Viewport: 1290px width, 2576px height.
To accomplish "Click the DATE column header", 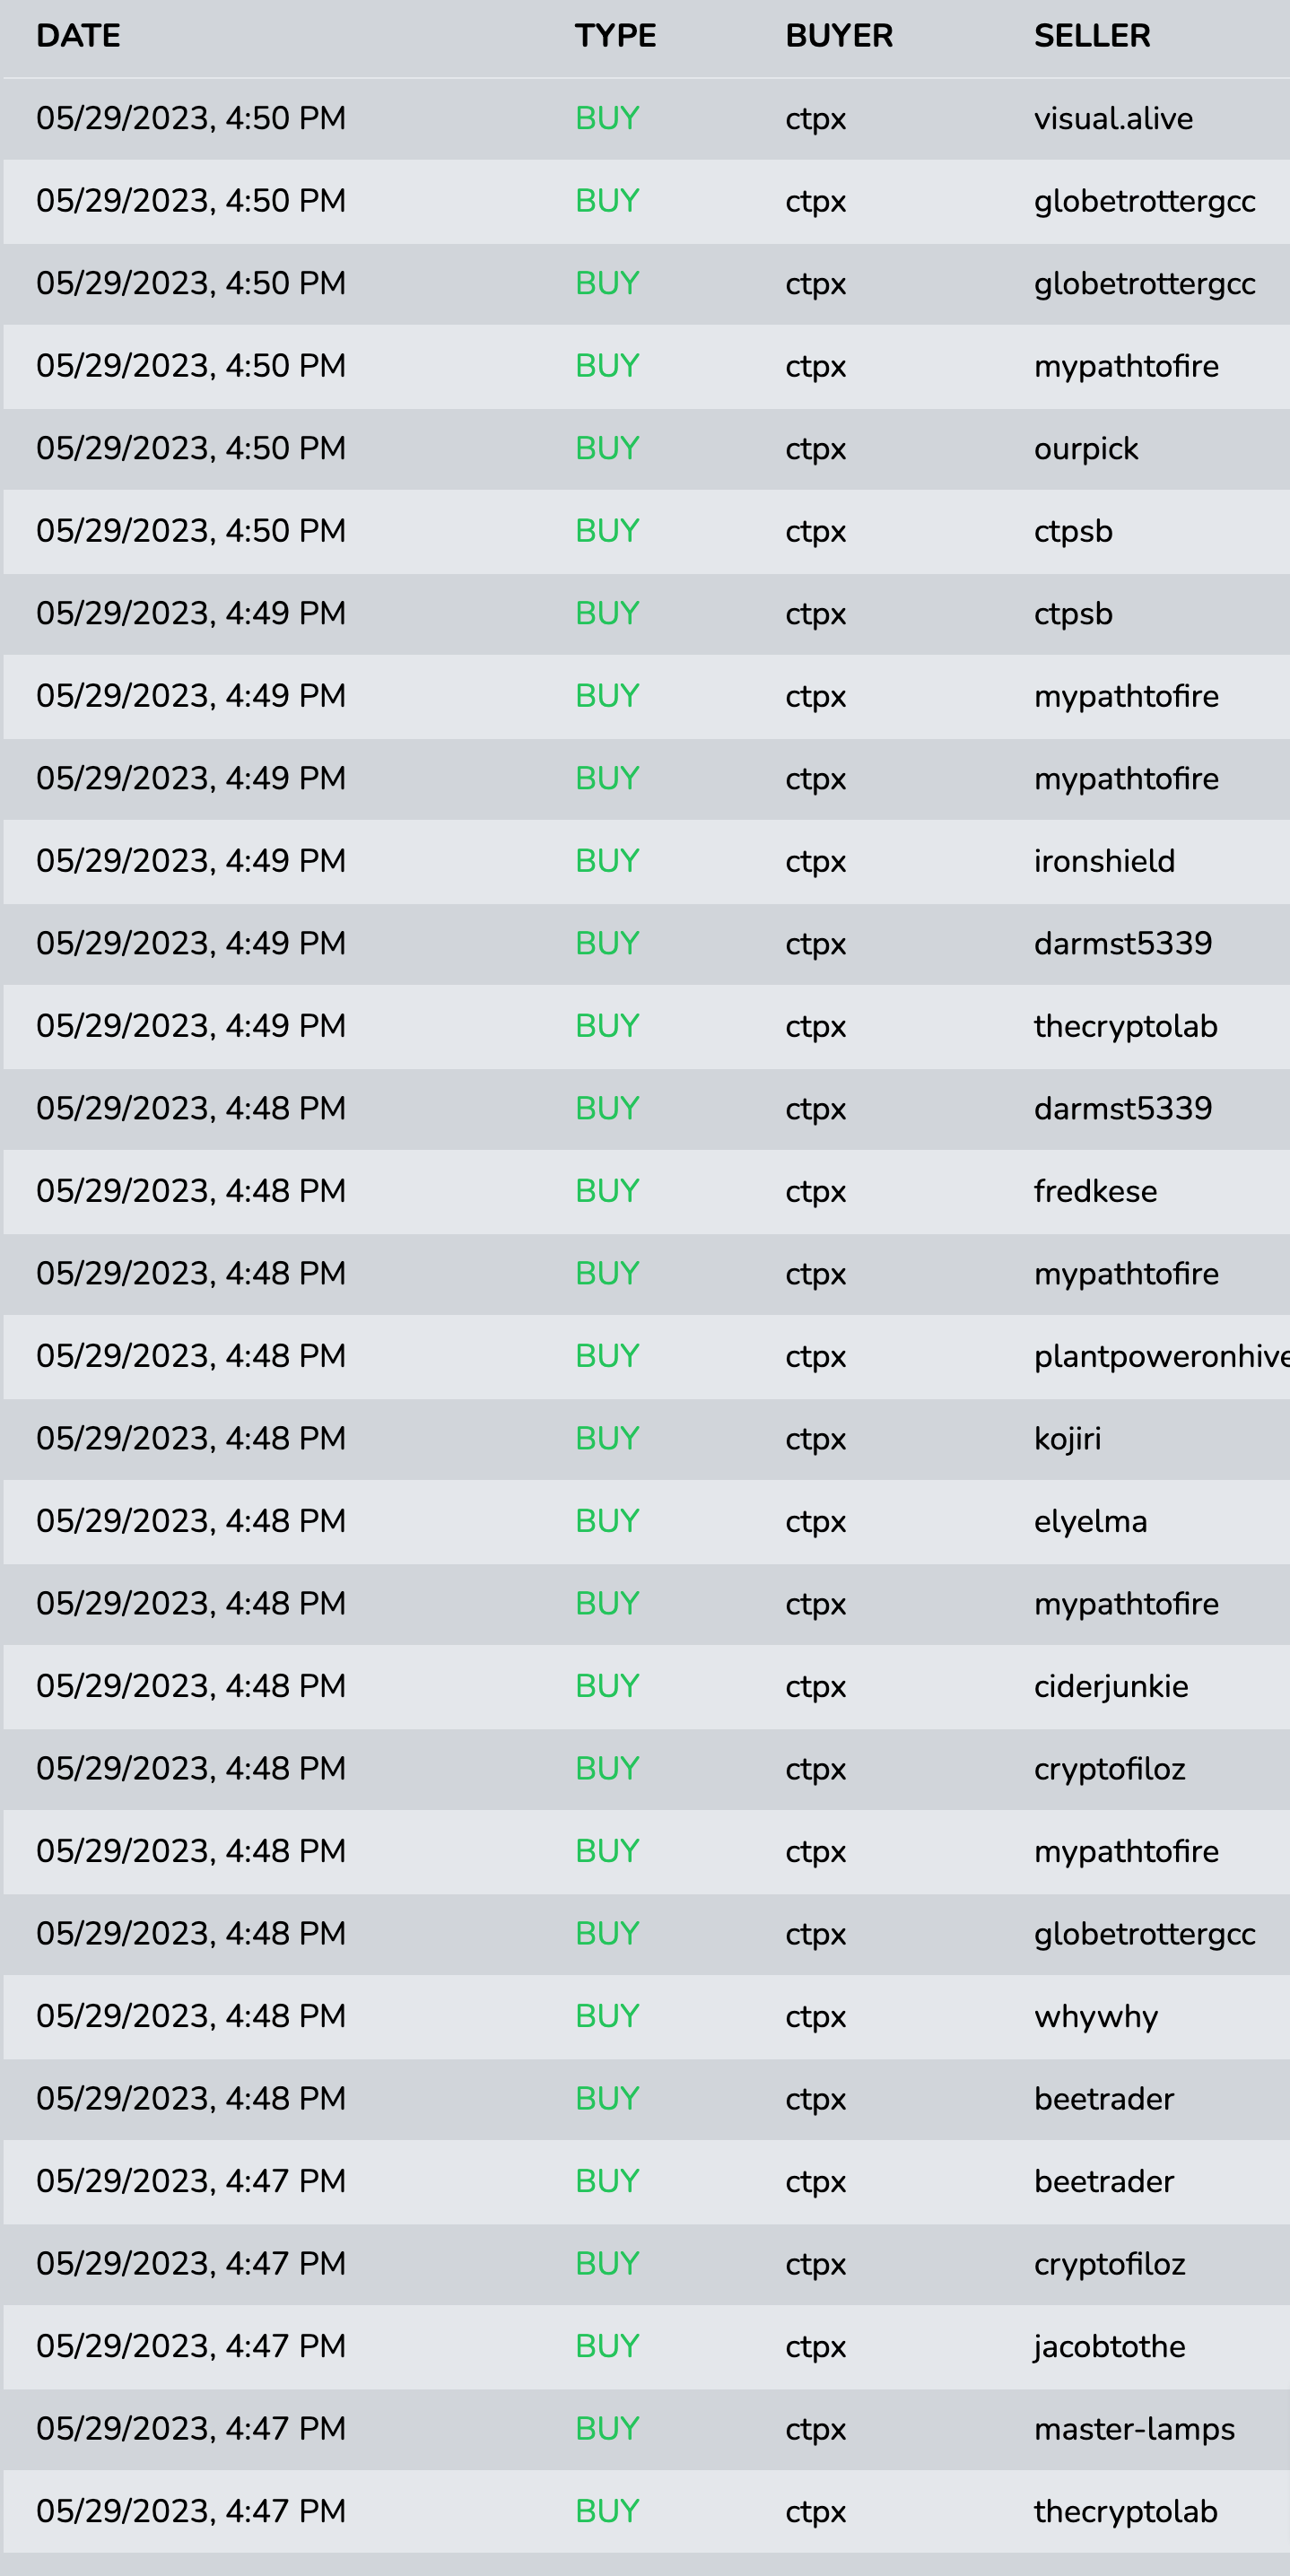I will 78,36.
